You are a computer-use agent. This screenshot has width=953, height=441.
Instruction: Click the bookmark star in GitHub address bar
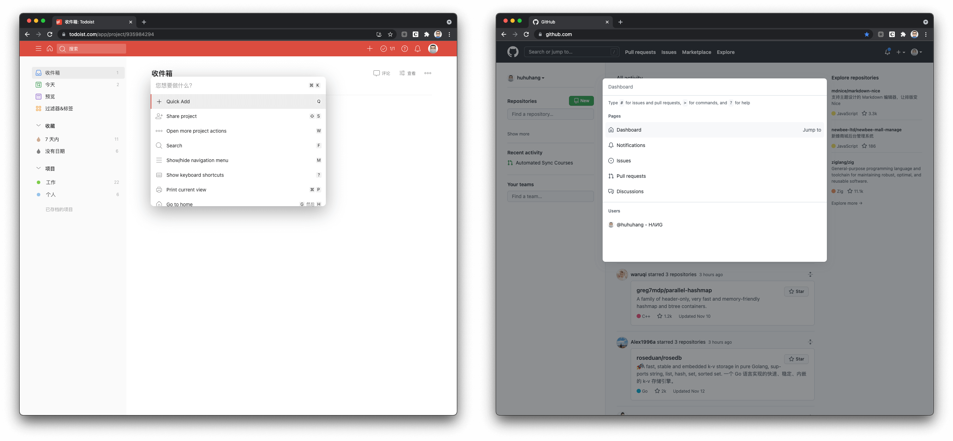(866, 34)
